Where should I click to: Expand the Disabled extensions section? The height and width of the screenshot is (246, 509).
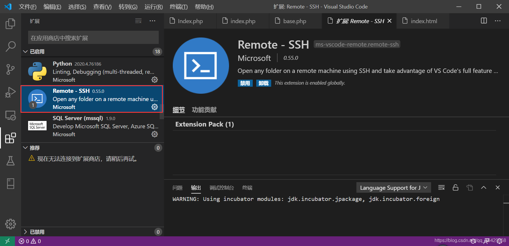pyautogui.click(x=25, y=232)
